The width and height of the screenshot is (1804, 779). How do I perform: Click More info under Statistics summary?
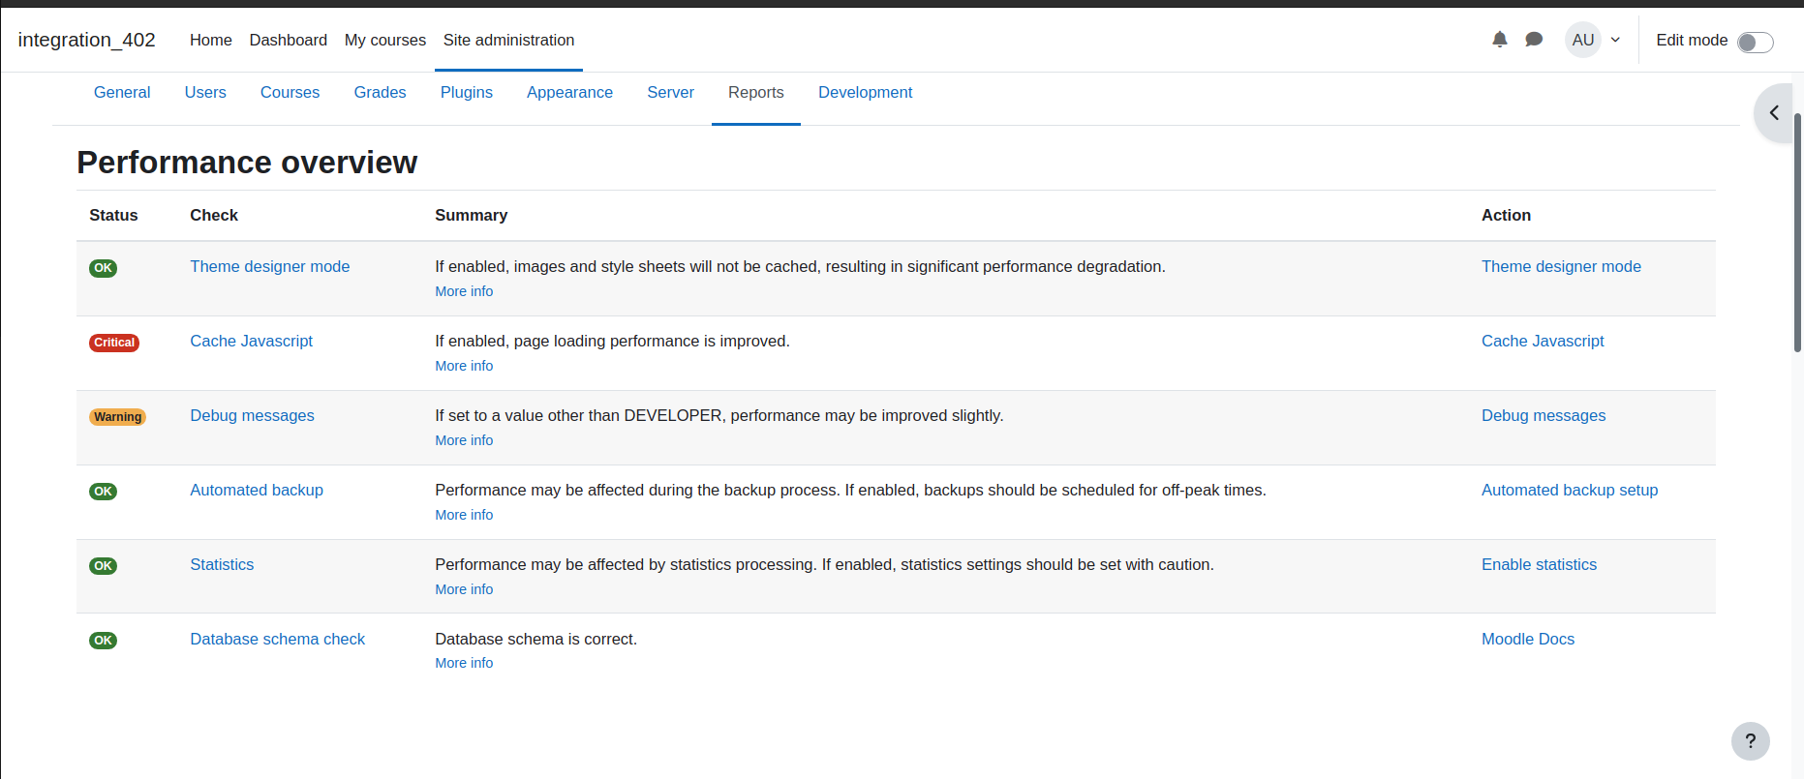tap(464, 589)
